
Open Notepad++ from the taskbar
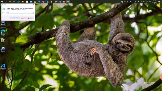point(51,2)
